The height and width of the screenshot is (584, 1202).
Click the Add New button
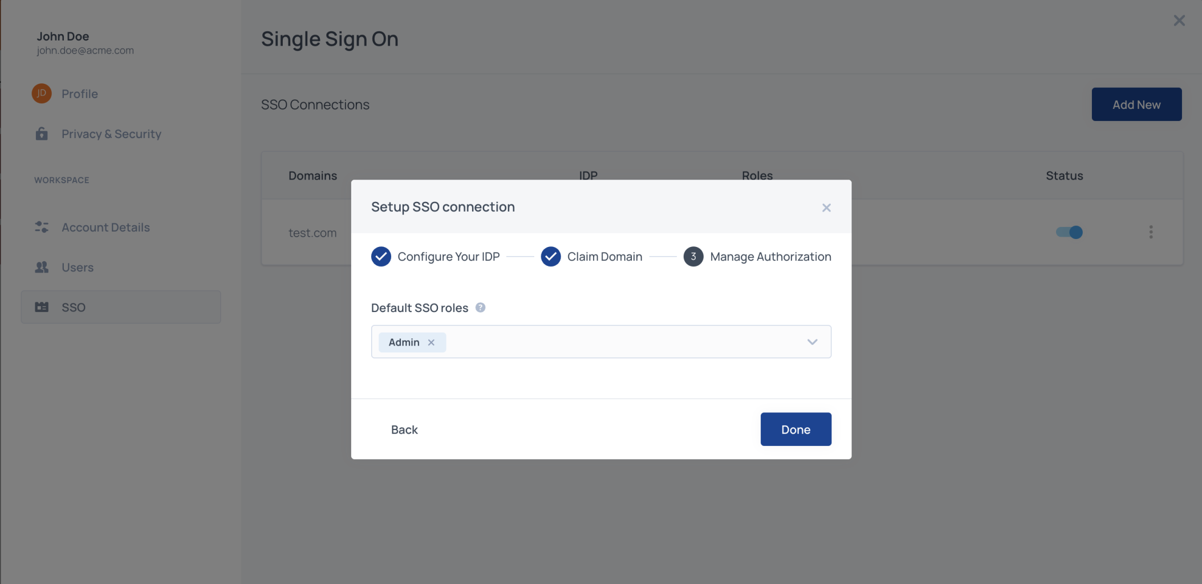pyautogui.click(x=1136, y=104)
